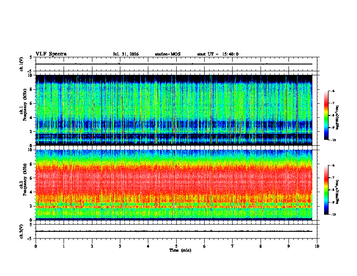Click the ch.1(V) waveform axis label
Image resolution: width=357 pixels, height=276 pixels.
tap(21, 64)
